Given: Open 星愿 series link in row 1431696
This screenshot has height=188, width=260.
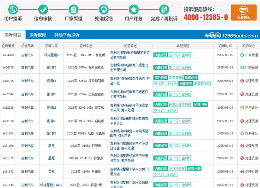Looking at the screenshot, I should (51, 146).
